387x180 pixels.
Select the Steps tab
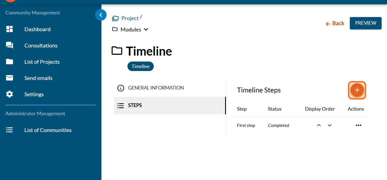135,105
